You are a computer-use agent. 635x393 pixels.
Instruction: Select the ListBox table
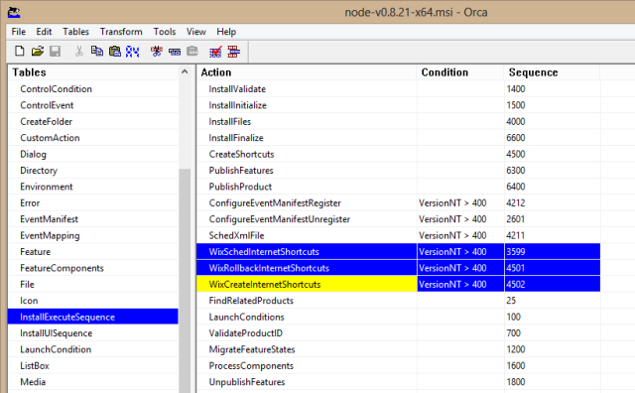35,366
